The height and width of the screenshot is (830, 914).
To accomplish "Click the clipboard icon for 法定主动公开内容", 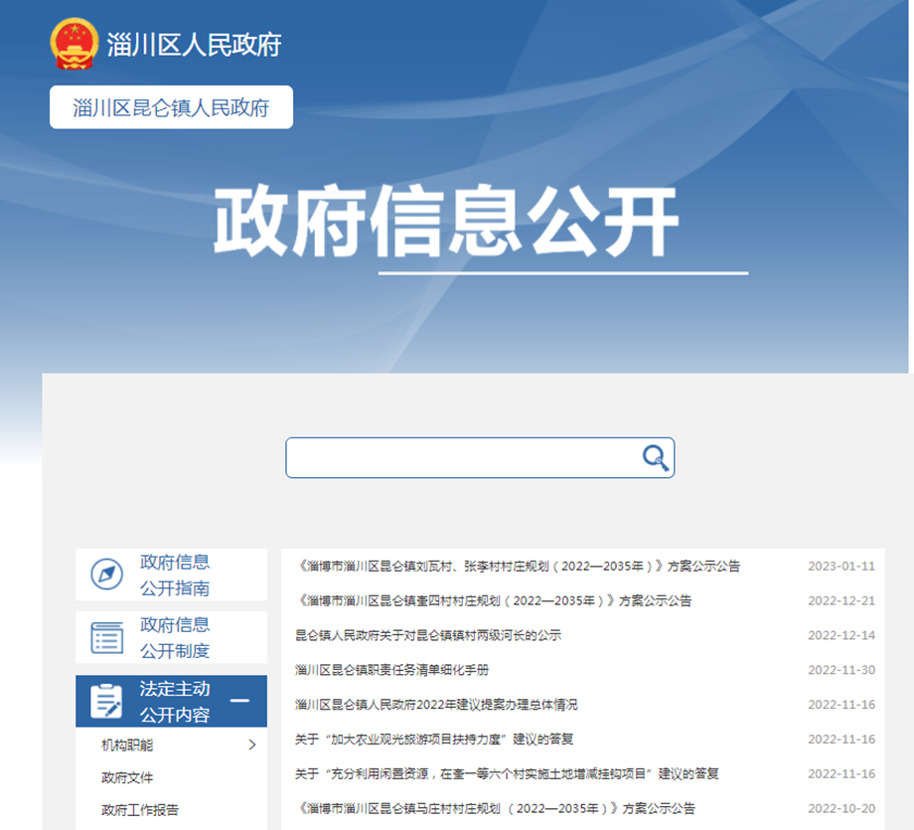I will (107, 701).
